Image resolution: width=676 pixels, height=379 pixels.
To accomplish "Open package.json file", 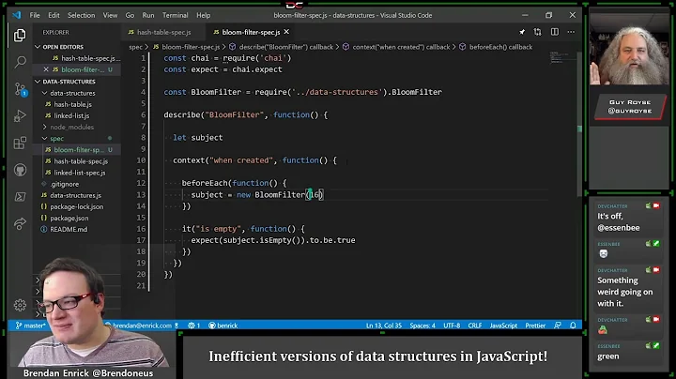I will (x=77, y=218).
